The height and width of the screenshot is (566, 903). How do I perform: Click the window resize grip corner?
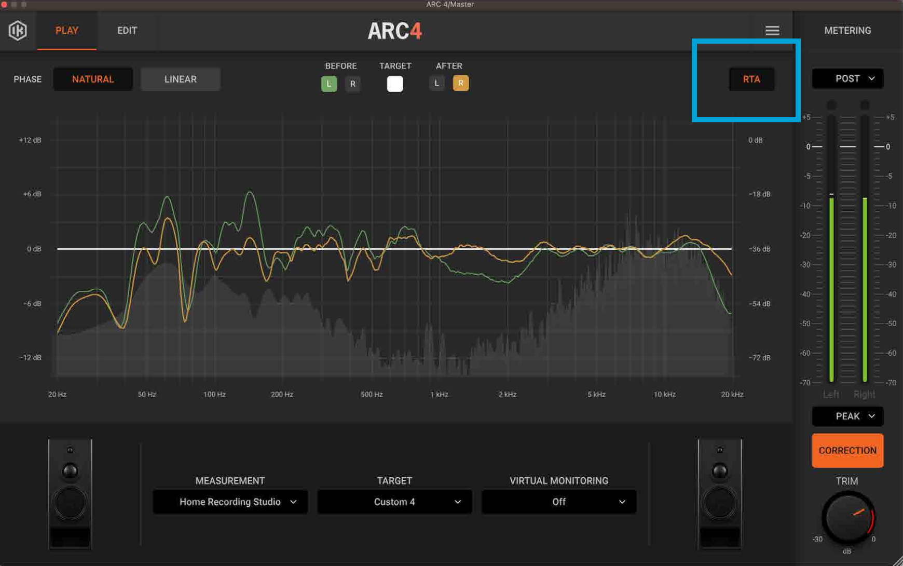[897, 560]
